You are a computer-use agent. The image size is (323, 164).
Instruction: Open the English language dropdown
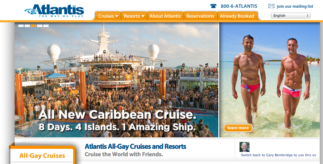(x=291, y=16)
